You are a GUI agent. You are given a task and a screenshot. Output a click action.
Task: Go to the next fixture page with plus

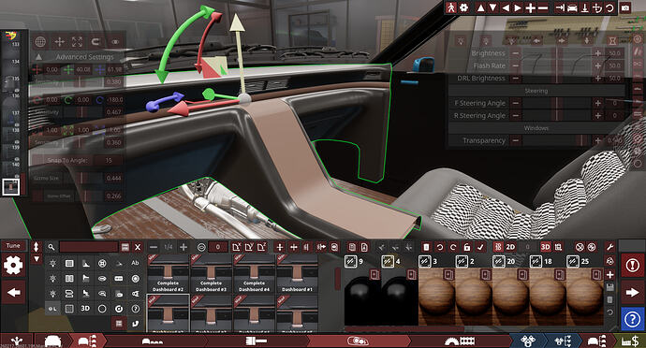pos(184,247)
